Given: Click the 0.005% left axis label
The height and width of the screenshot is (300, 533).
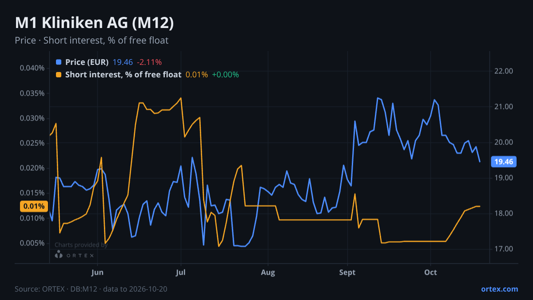Looking at the screenshot, I should [32, 243].
